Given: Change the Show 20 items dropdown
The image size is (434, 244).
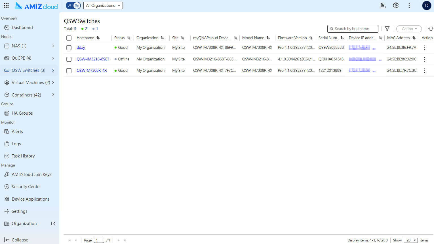Looking at the screenshot, I should point(410,240).
